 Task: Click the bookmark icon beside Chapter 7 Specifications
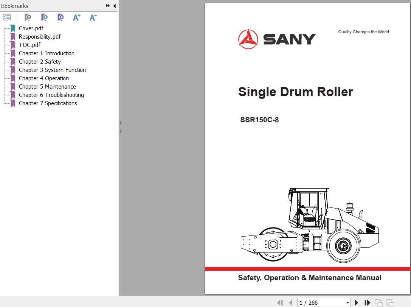(x=12, y=104)
